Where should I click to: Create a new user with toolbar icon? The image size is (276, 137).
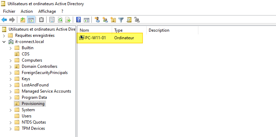click(97, 20)
